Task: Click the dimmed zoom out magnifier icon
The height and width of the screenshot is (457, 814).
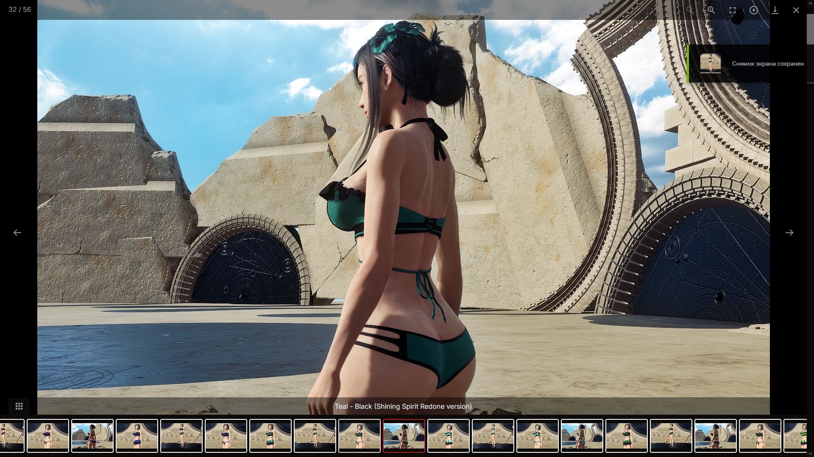Action: point(690,10)
